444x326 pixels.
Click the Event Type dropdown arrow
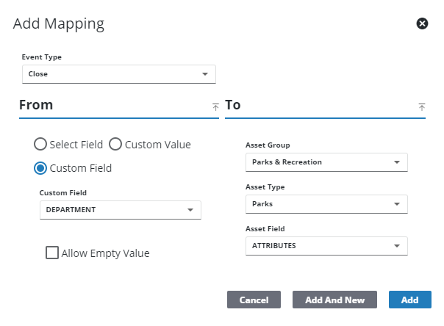point(204,74)
